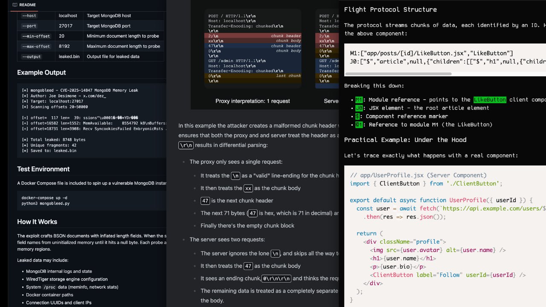Click the 'Proxy interpretation: 1 request' caption
This screenshot has height=307, width=546.
click(x=253, y=101)
